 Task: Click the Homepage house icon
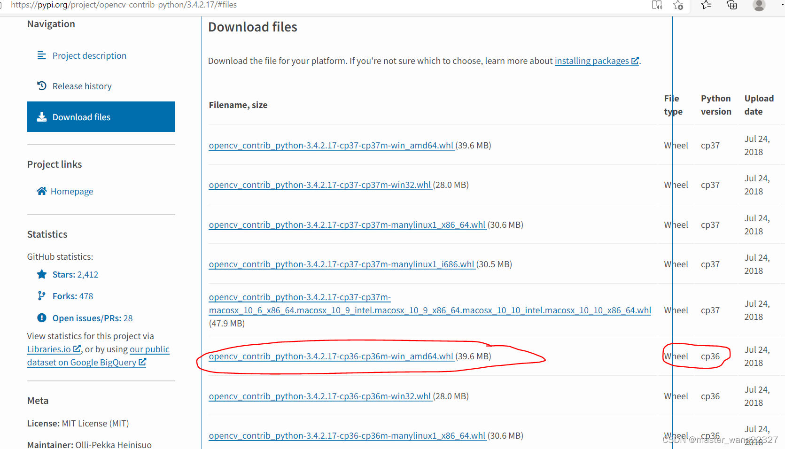(42, 191)
